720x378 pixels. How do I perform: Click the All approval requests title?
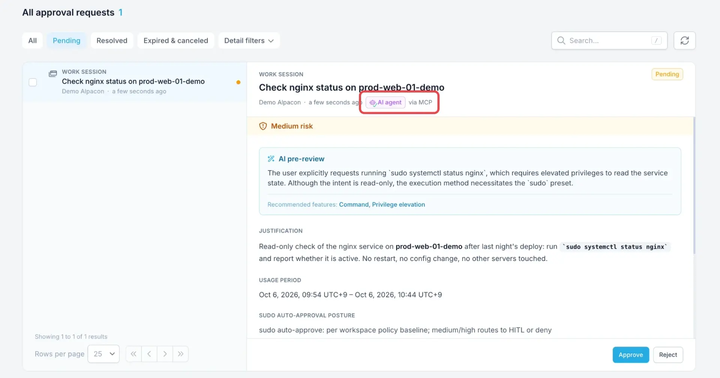(68, 12)
